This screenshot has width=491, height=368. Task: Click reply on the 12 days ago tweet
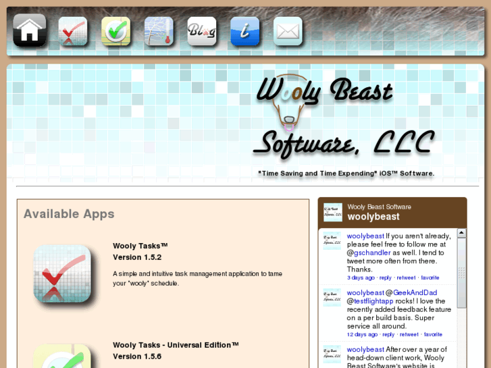click(388, 334)
